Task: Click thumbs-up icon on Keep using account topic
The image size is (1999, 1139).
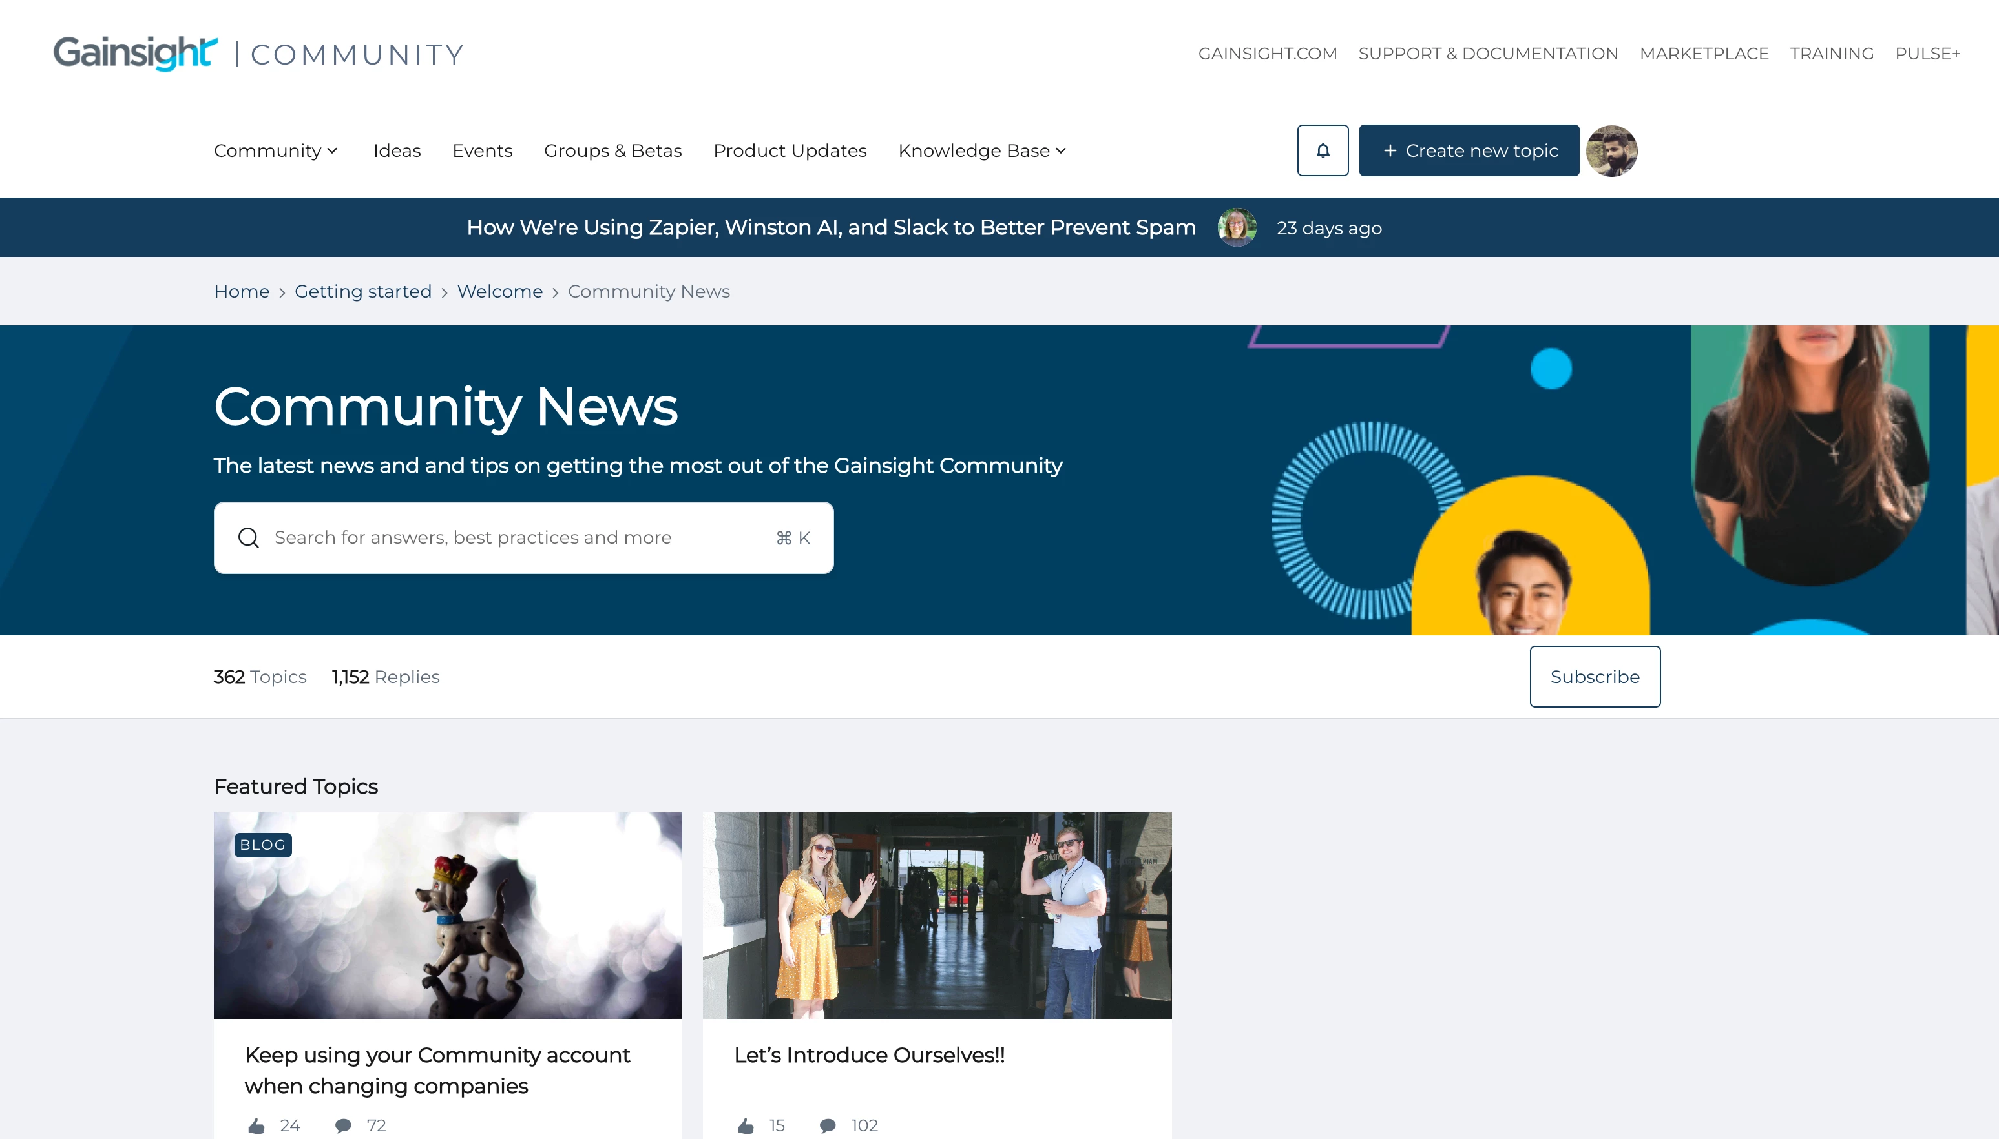Action: [256, 1125]
